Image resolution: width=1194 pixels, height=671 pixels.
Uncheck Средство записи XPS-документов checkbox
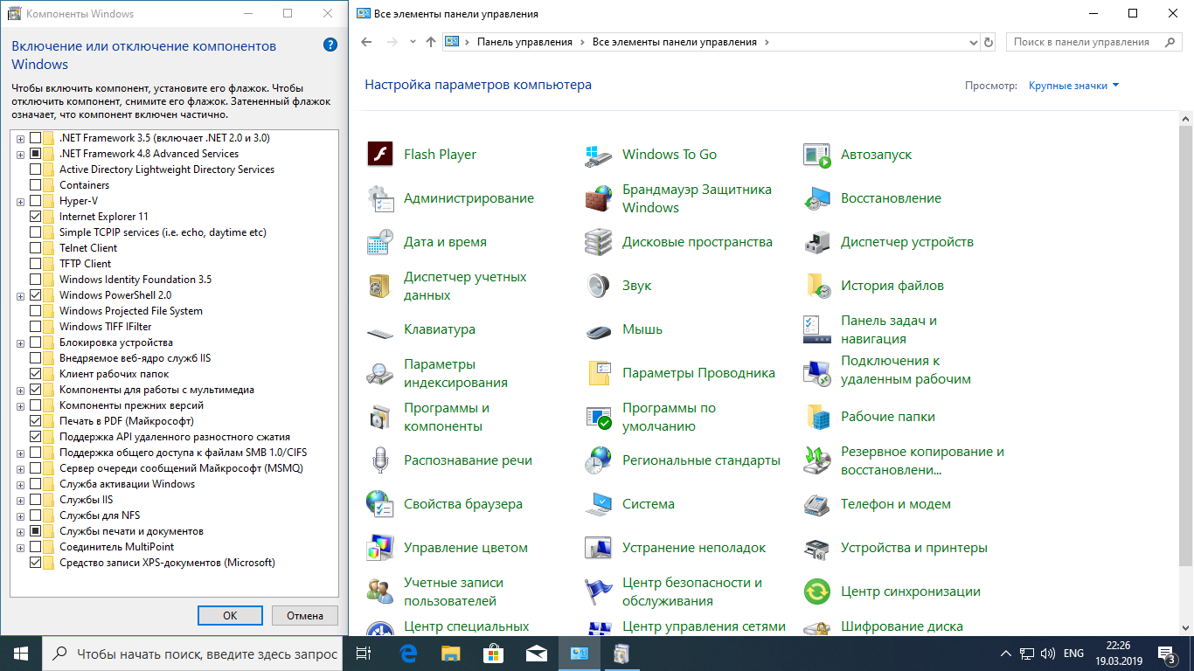pyautogui.click(x=35, y=563)
